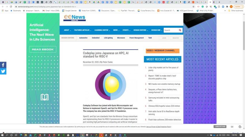Share article via Twitter side icon
The image size is (245, 137).
3,71
